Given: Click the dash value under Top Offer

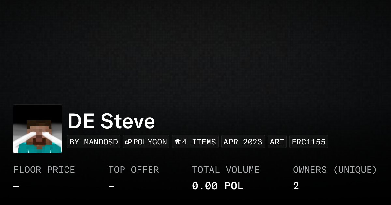Looking at the screenshot, I should pos(111,186).
